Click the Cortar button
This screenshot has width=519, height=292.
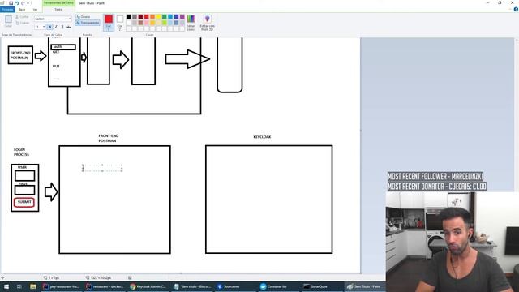23,16
